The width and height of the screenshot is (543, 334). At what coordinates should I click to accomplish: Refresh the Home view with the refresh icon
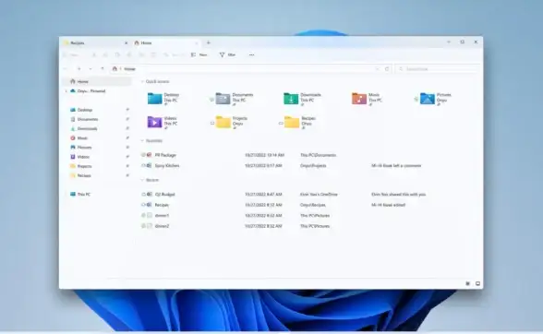pos(387,69)
